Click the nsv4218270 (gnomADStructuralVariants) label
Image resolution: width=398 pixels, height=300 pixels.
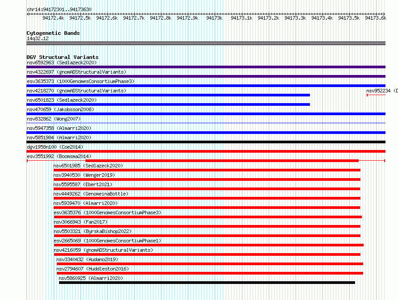point(76,91)
